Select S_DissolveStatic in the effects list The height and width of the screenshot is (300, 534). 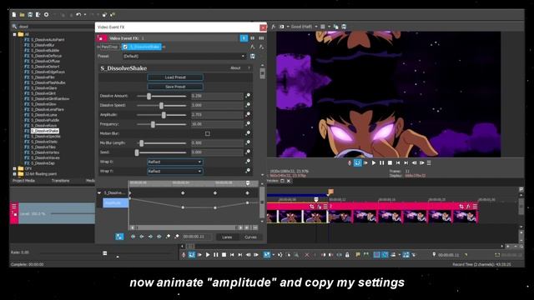(x=44, y=142)
